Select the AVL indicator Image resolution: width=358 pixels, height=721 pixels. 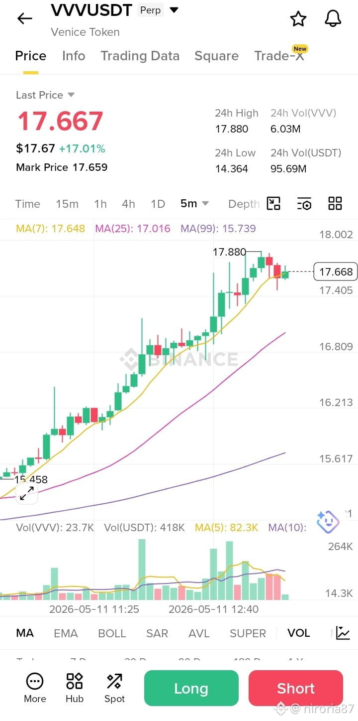(x=199, y=633)
